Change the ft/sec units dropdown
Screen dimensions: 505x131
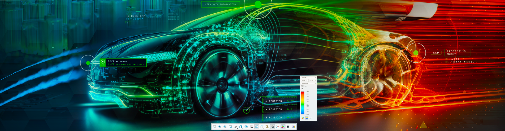point(312,80)
